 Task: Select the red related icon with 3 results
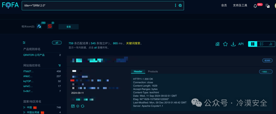pos(50,26)
